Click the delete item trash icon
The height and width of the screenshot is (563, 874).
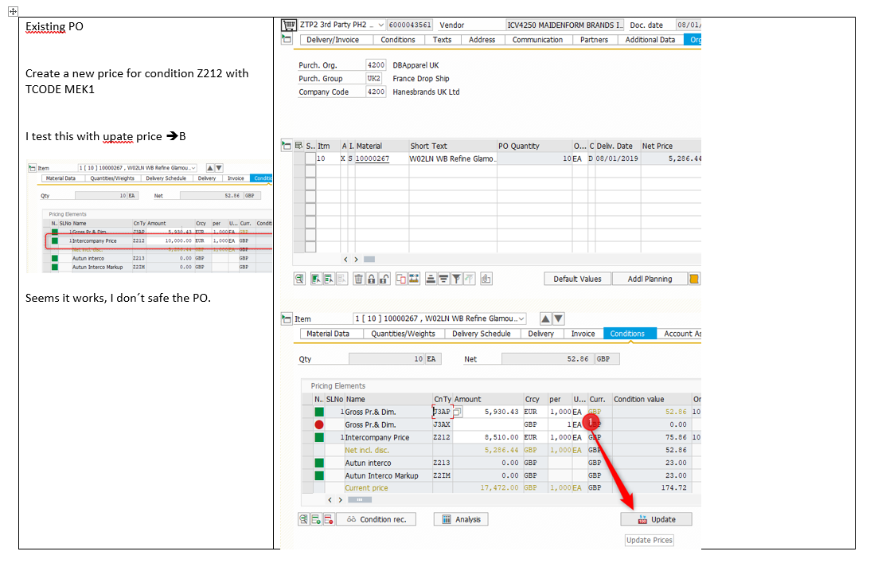[359, 279]
